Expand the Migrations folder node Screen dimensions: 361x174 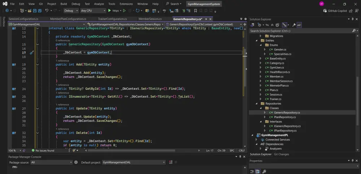pos(260,36)
